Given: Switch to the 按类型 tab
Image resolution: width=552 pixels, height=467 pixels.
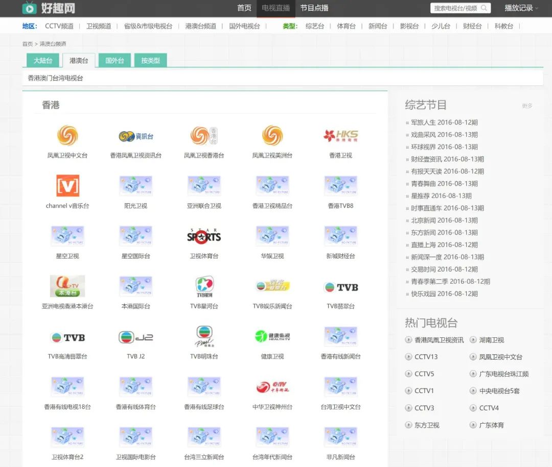Looking at the screenshot, I should click(151, 61).
